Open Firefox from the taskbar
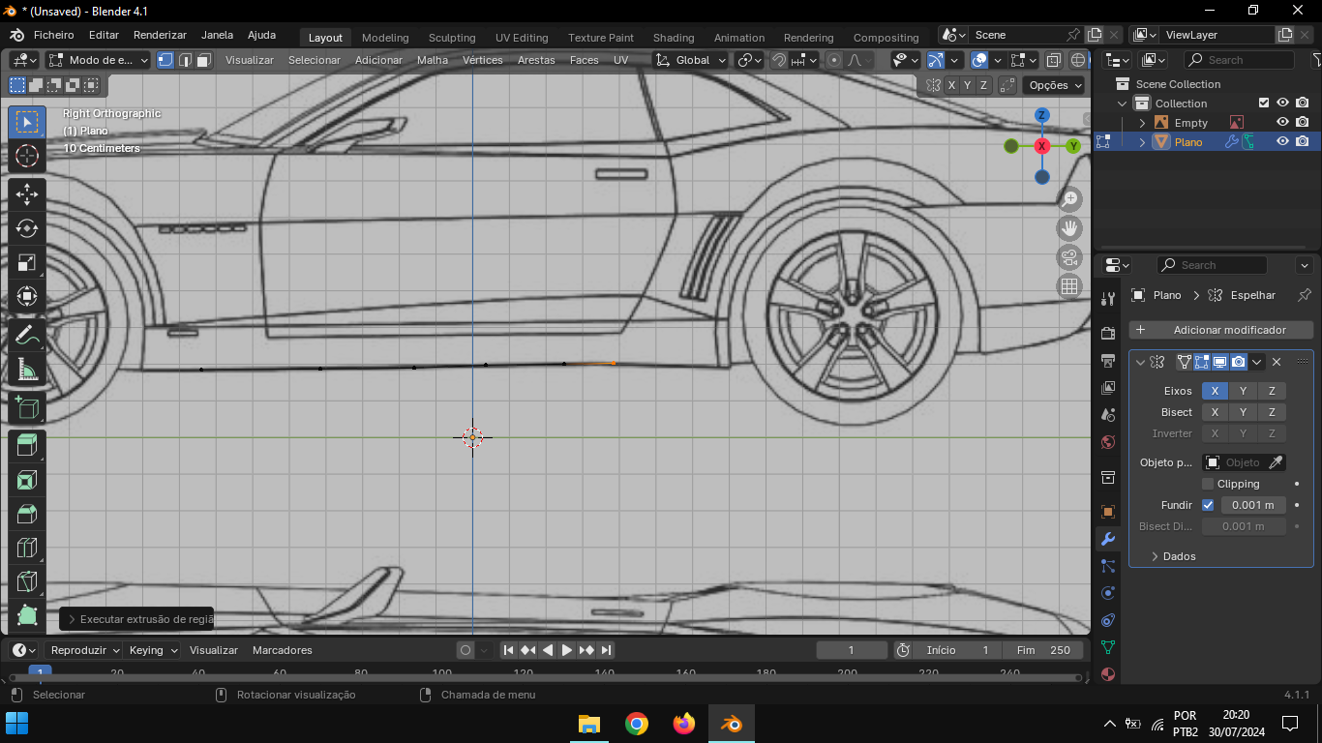 click(684, 724)
